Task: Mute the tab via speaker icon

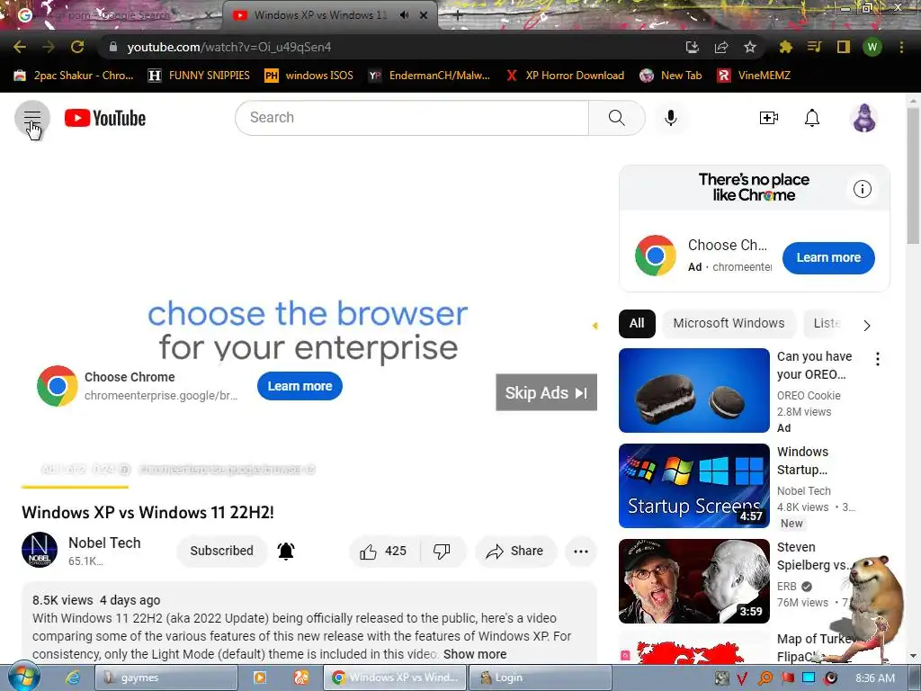Action: click(x=404, y=15)
